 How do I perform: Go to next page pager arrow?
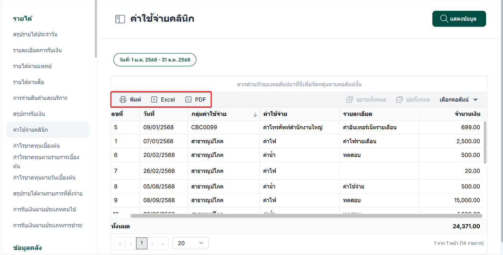pyautogui.click(x=152, y=244)
